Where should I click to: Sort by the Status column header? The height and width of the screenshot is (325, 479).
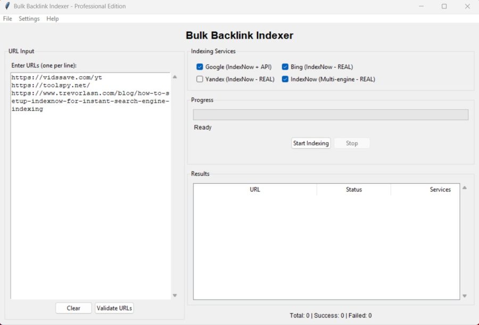[x=354, y=190]
